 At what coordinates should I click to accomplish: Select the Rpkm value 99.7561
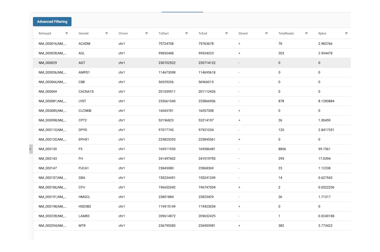324,149
